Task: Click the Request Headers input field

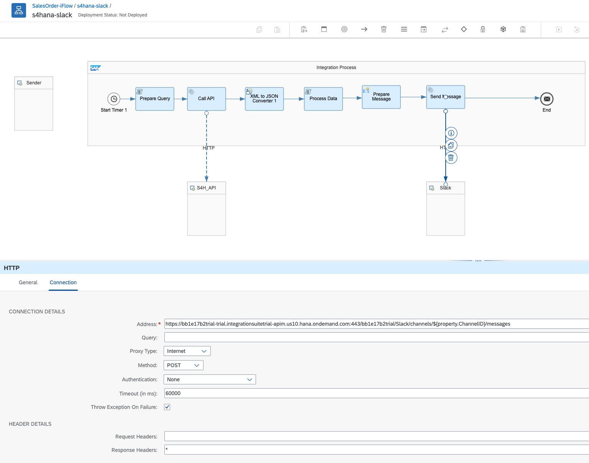Action: (x=377, y=436)
